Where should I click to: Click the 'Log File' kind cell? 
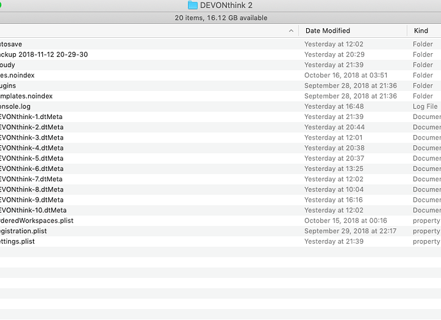pyautogui.click(x=425, y=106)
